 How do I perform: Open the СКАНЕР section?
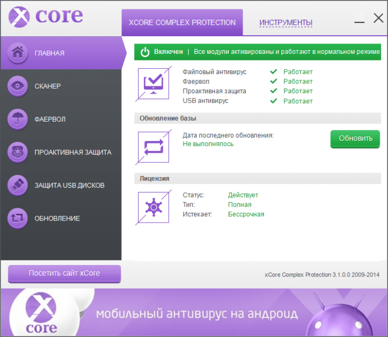[61, 86]
